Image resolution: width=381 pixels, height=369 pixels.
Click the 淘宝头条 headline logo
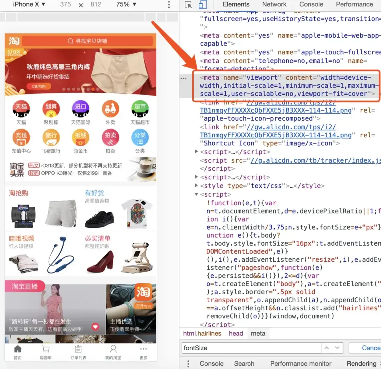click(17, 170)
